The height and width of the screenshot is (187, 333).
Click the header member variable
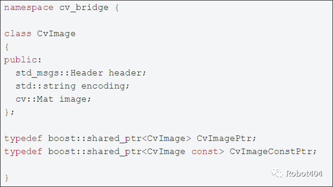(127, 73)
